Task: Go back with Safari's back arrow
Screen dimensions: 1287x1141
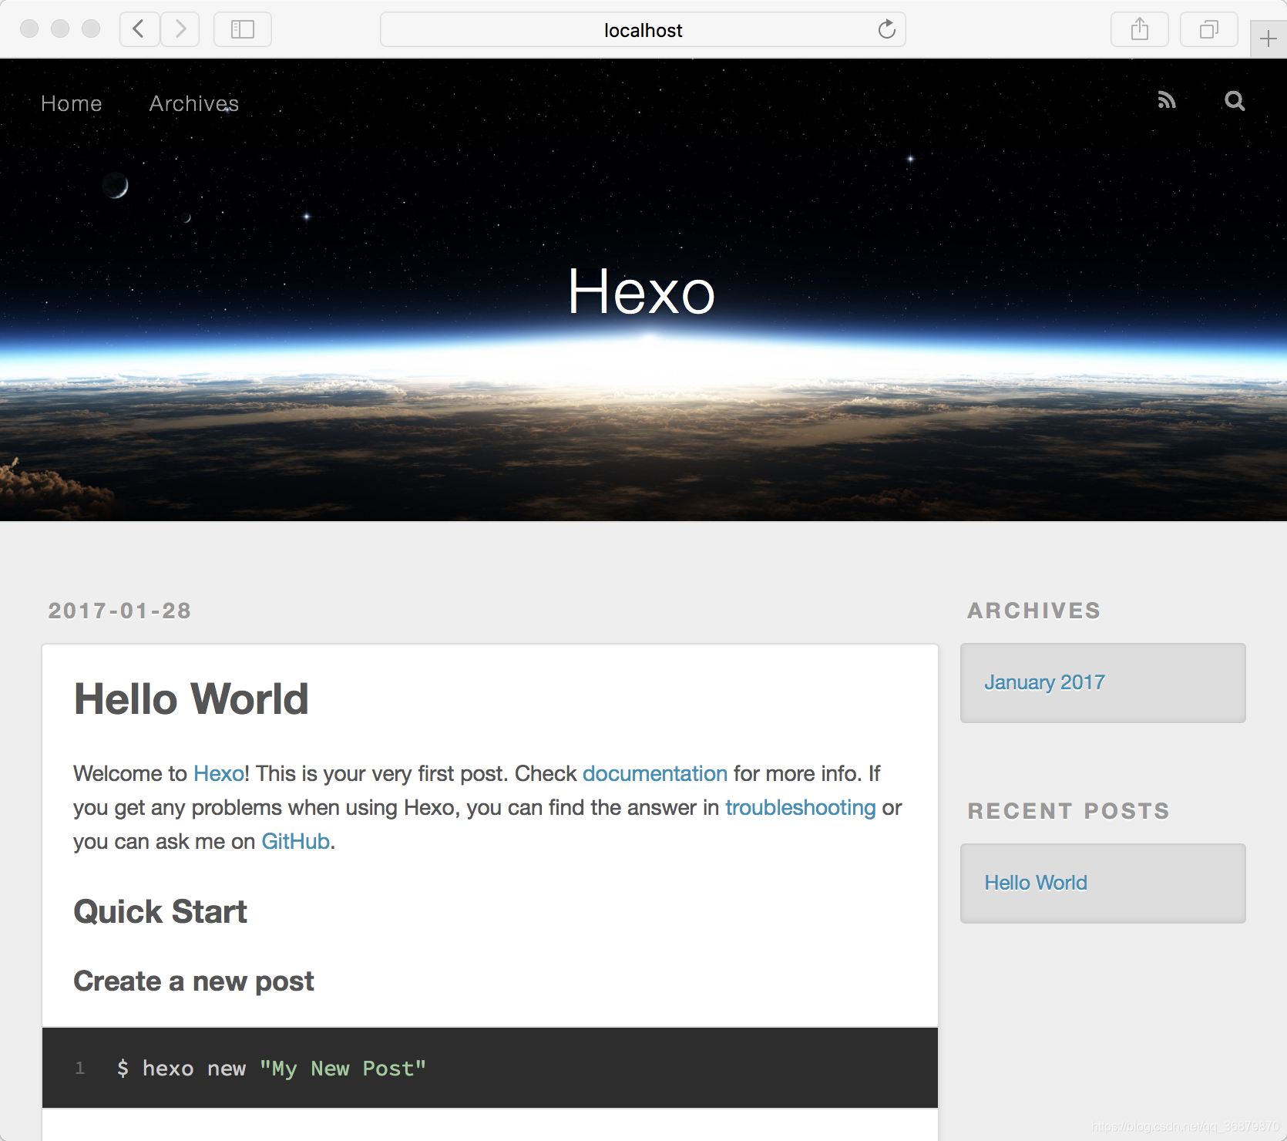Action: pos(139,29)
